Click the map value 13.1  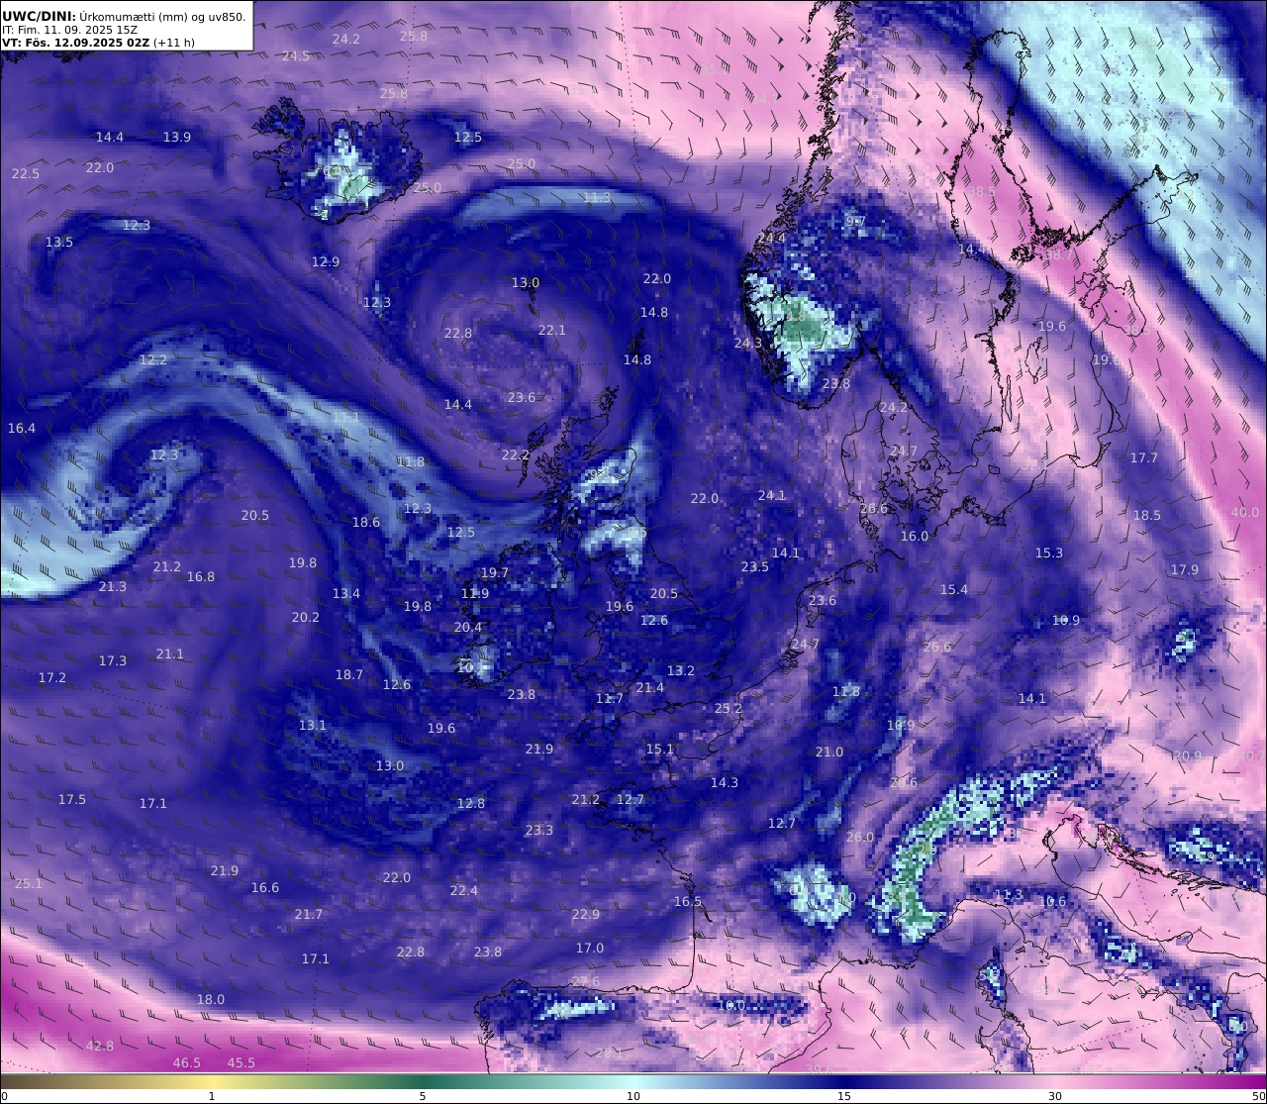312,726
